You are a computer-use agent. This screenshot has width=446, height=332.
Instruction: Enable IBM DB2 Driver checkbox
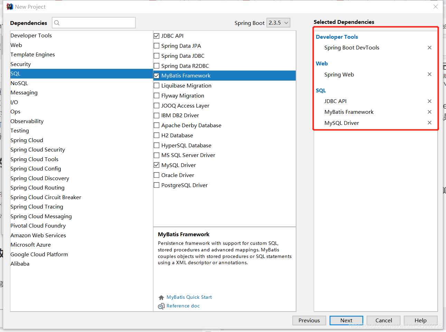(156, 116)
